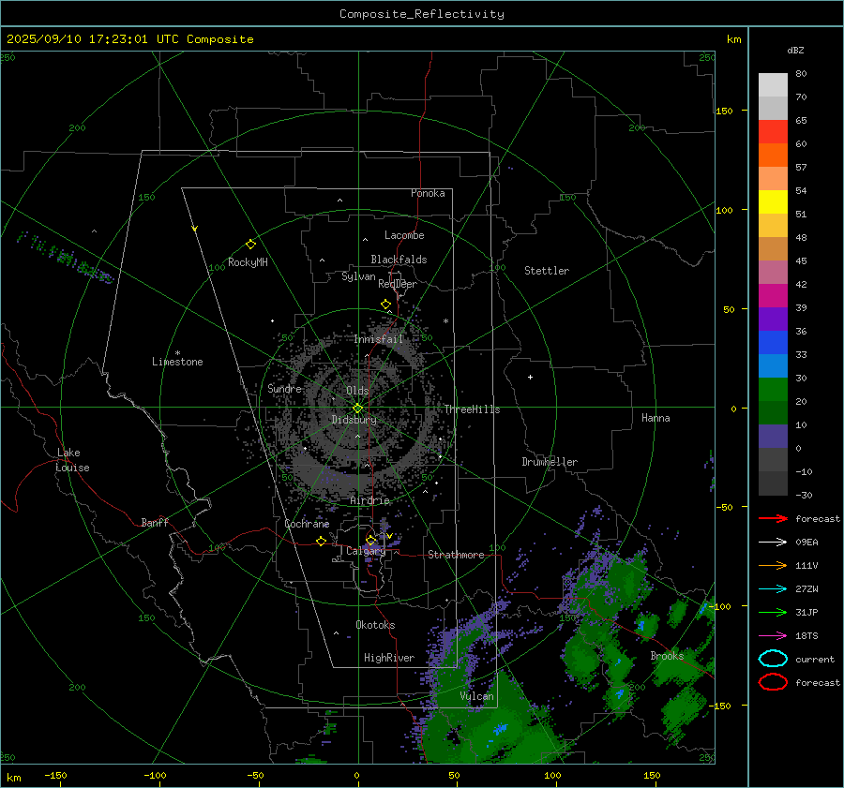Click the 65 dBZ red color swatch

[x=773, y=132]
